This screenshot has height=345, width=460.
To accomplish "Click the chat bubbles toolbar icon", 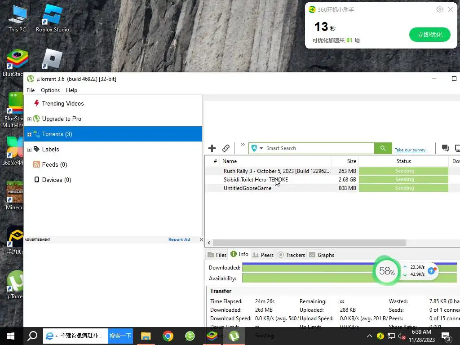I will click(x=445, y=148).
